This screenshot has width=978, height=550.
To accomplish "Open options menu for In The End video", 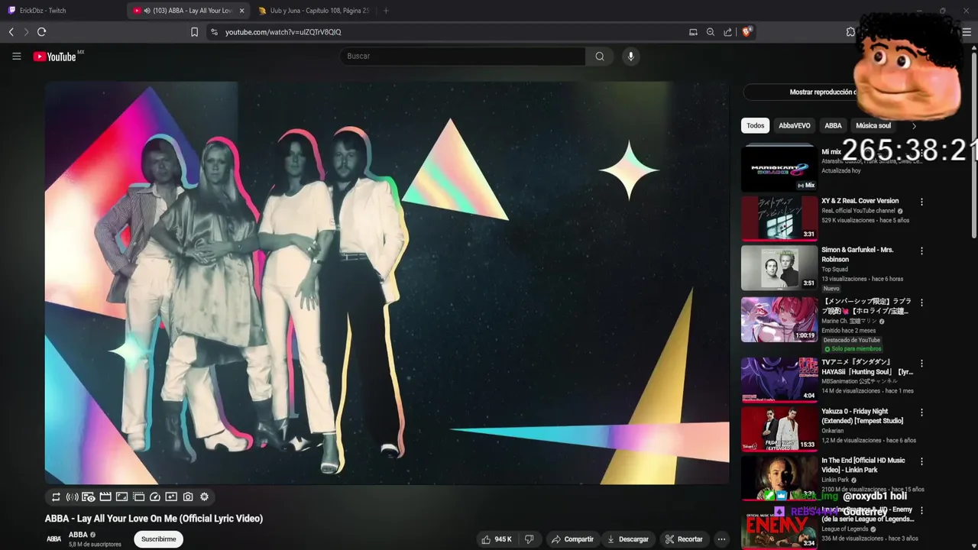I will click(x=921, y=461).
